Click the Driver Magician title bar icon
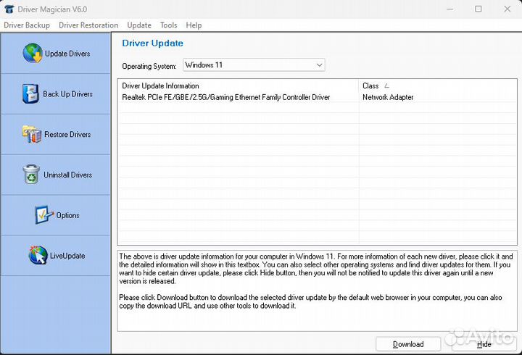This screenshot has height=355, width=522. (x=9, y=9)
